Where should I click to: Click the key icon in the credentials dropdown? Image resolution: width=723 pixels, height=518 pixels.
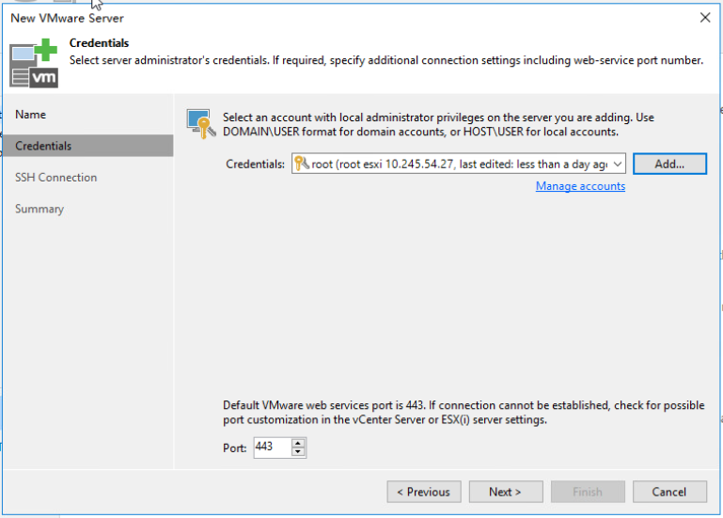301,164
